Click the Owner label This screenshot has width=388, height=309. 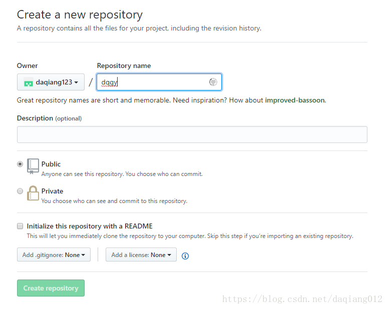27,66
